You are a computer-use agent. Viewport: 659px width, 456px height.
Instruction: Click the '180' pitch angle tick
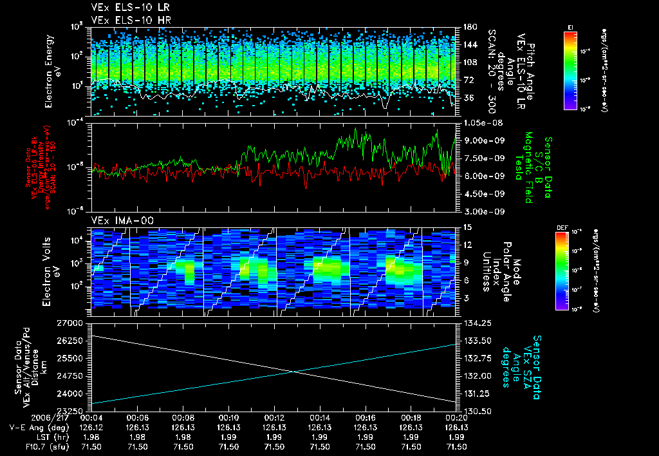coord(470,27)
